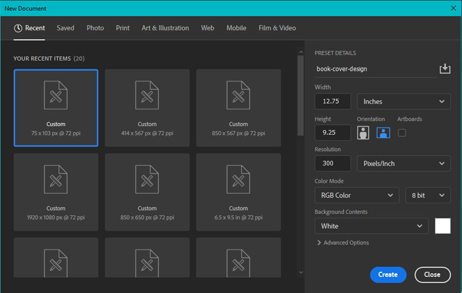Save the document preset using the download icon
Screen dimensions: 462x293
[445, 68]
